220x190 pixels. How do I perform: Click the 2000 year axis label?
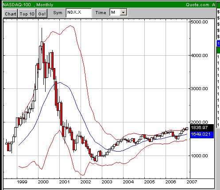coord(43,182)
